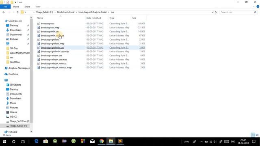
Task: Open Videos folder in sidebar
Action: pyautogui.click(x=13, y=112)
